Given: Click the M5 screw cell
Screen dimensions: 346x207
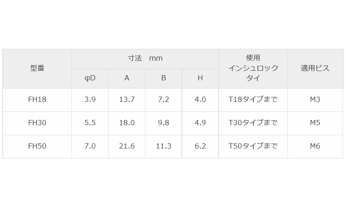Looking at the screenshot, I should (315, 123).
